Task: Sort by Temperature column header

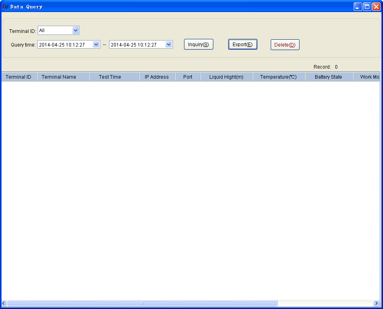Action: point(278,77)
